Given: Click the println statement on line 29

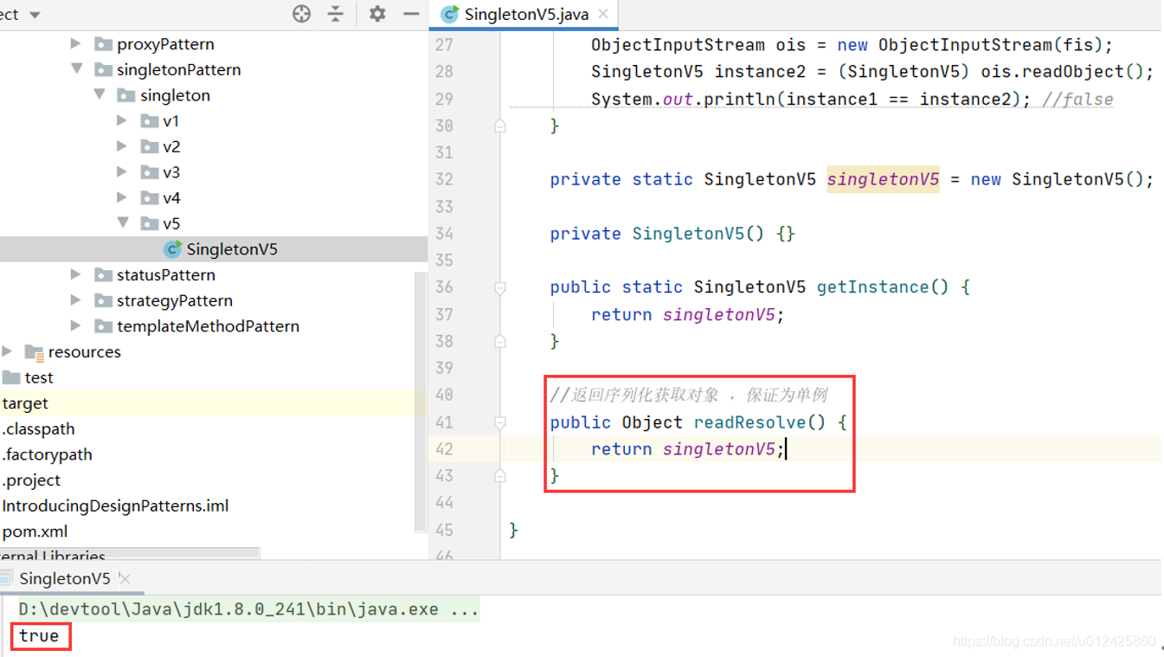Looking at the screenshot, I should coord(811,100).
